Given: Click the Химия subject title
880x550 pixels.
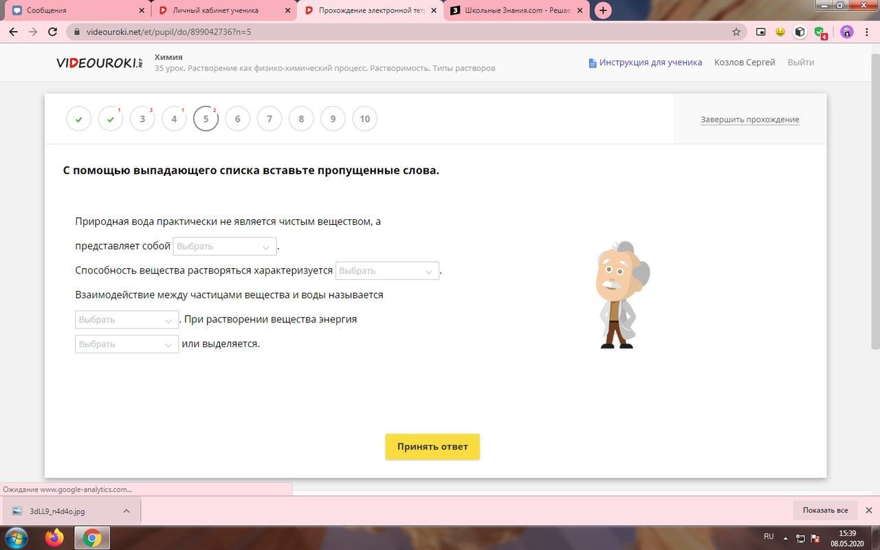Looking at the screenshot, I should tap(168, 57).
